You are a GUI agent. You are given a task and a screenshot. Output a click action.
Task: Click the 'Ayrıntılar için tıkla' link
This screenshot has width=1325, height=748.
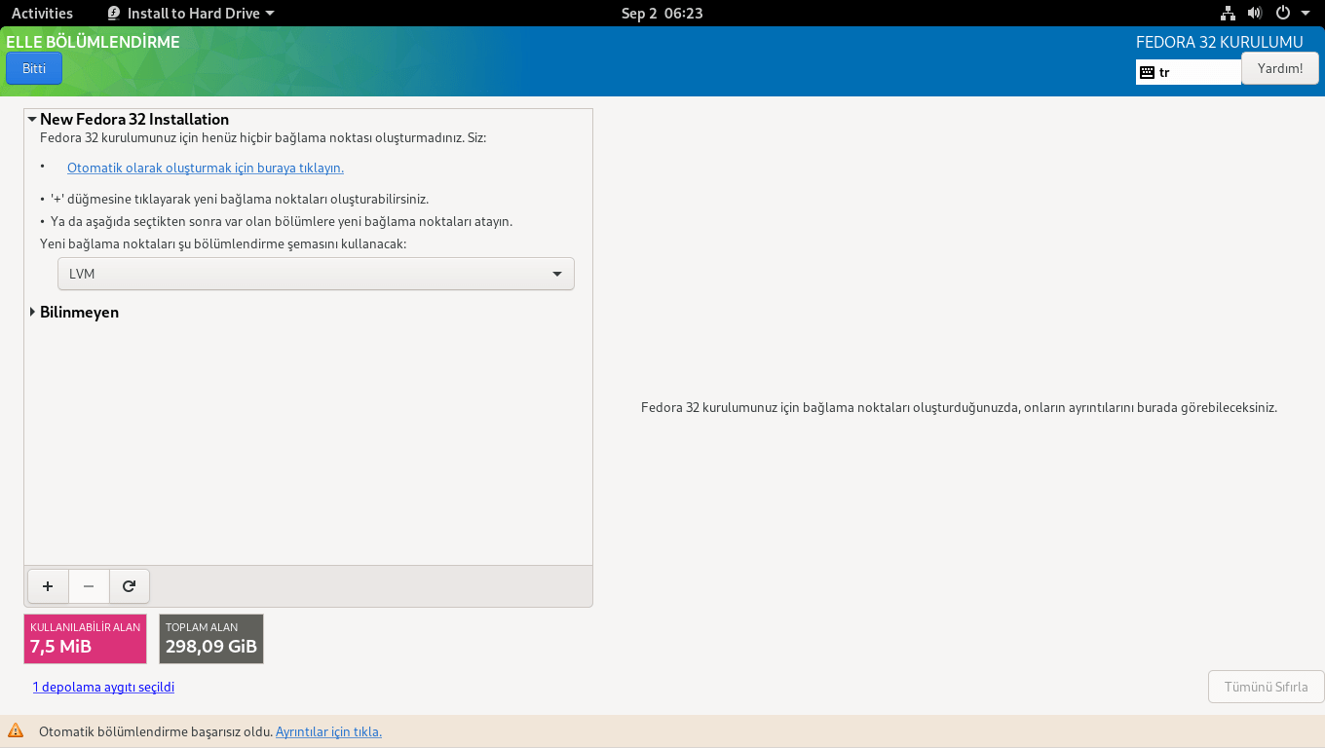[x=328, y=731]
